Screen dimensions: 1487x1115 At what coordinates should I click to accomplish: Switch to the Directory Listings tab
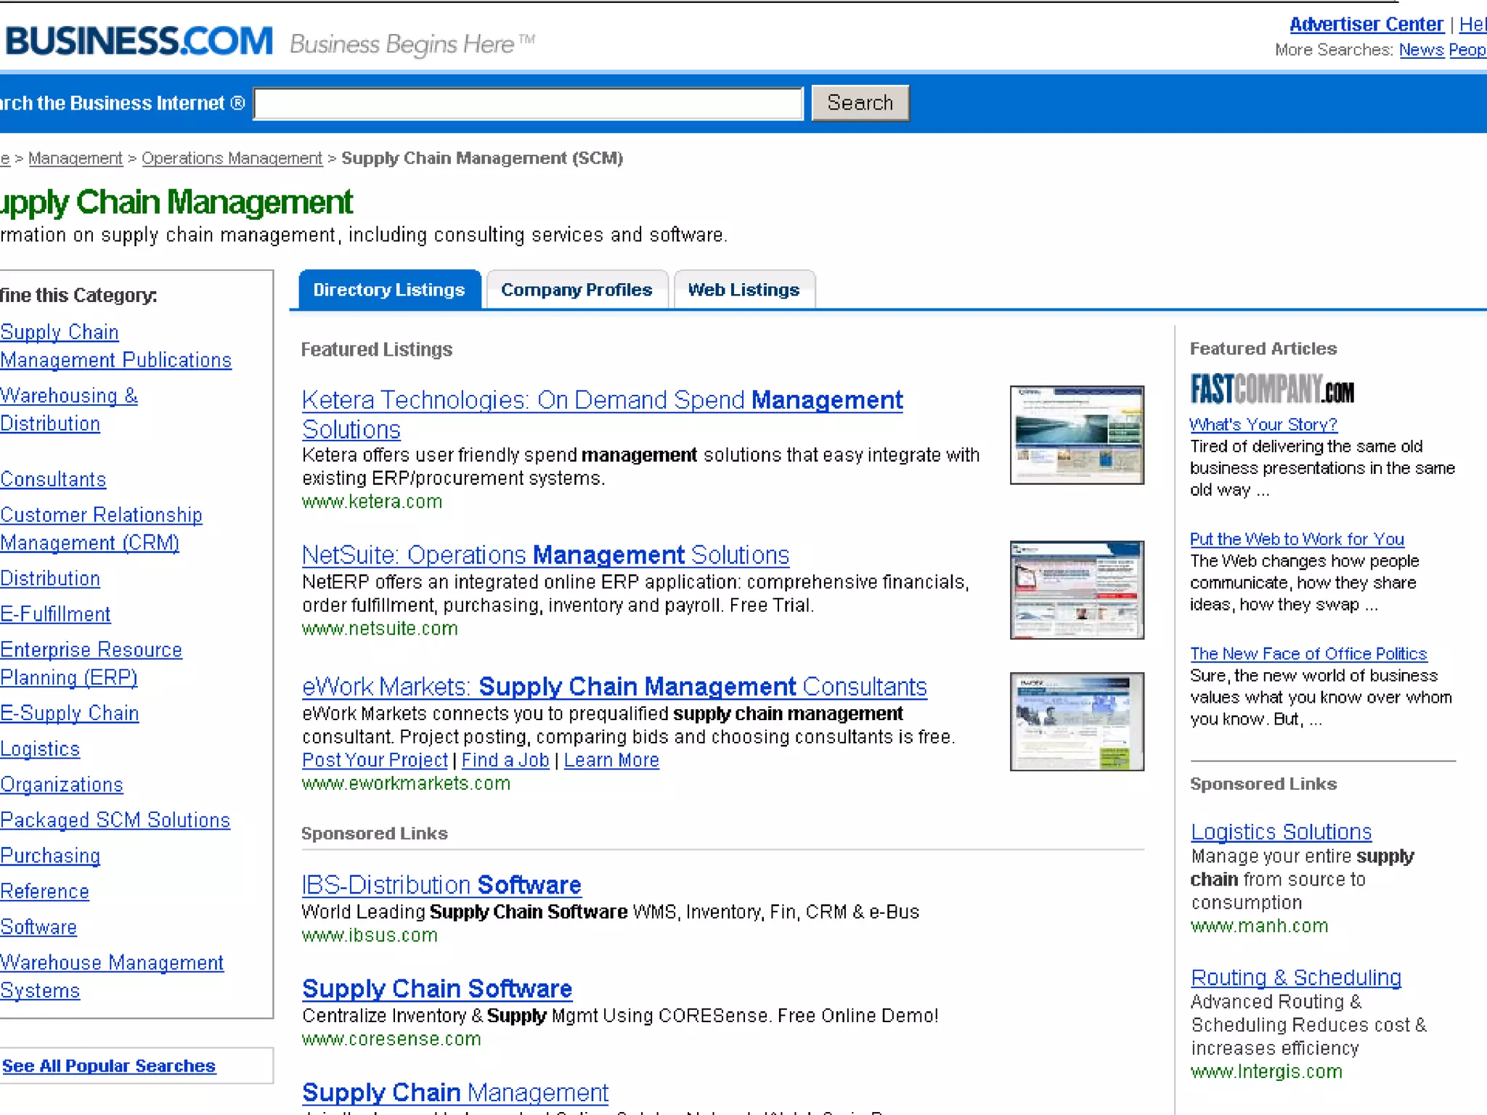coord(389,290)
